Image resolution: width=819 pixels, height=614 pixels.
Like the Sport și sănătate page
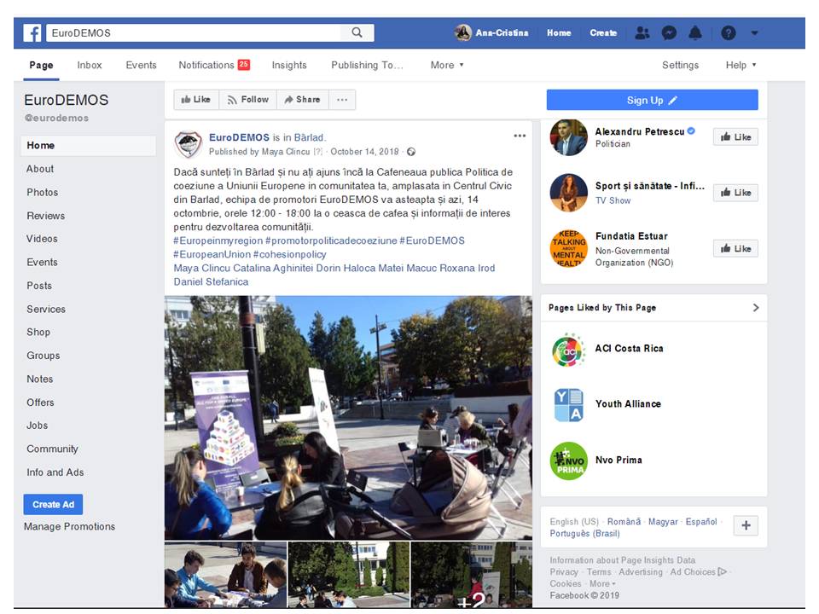(x=735, y=193)
